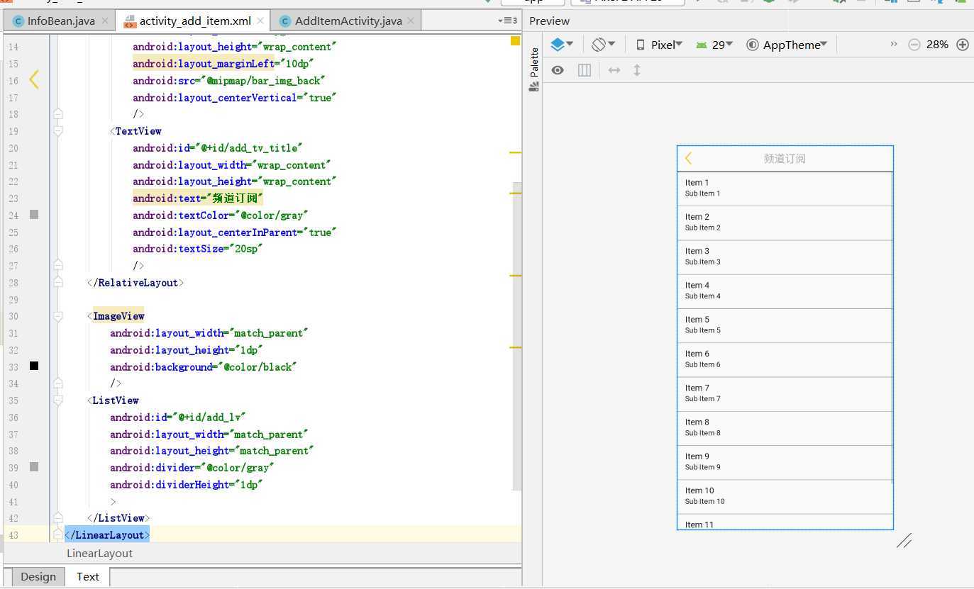Collapse the fold marker at line 18
Viewport: 974px width, 589px height.
58,113
